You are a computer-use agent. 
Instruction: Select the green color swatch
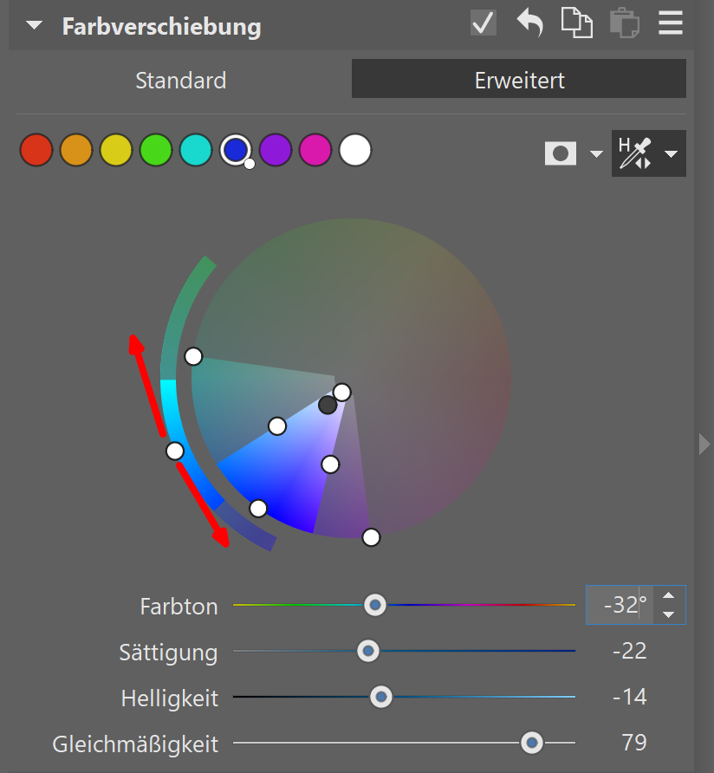[156, 150]
